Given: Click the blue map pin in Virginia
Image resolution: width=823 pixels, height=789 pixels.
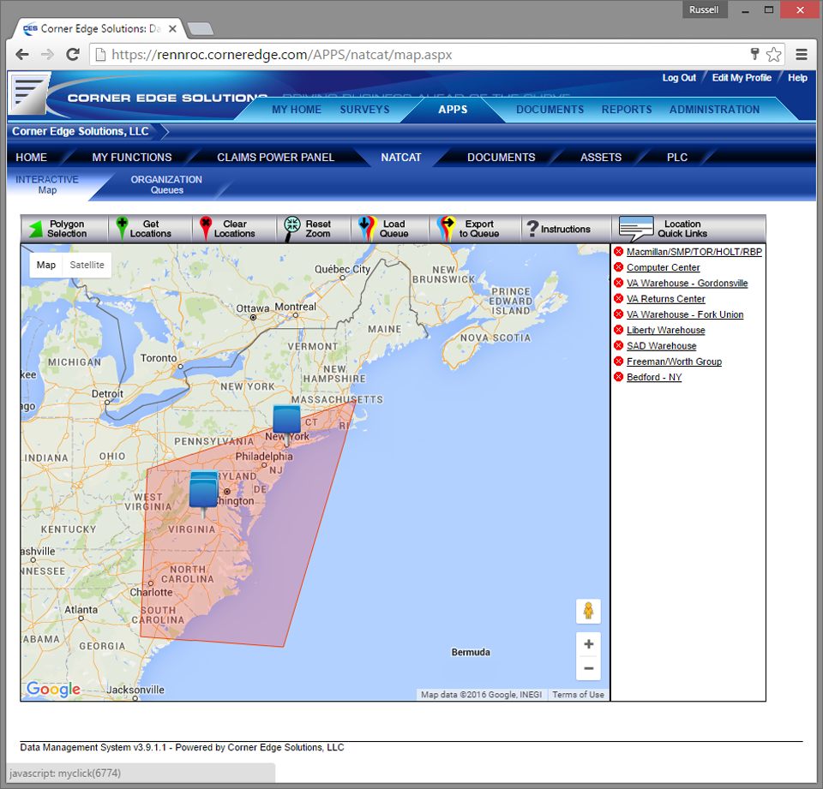Looking at the screenshot, I should point(204,493).
